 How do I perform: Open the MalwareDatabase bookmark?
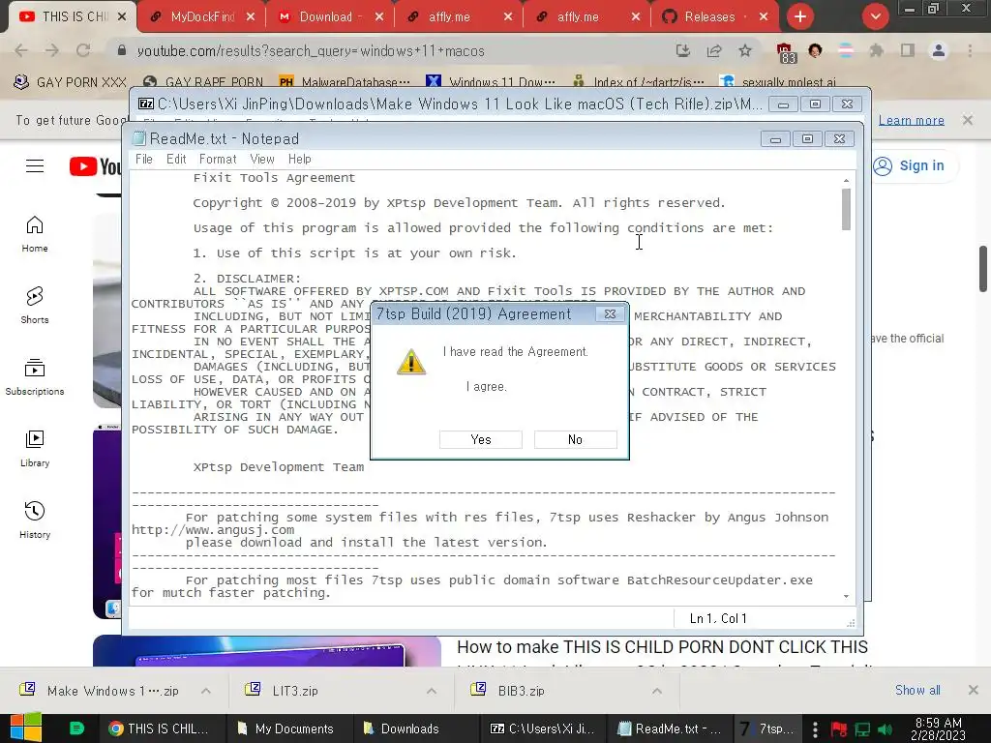point(345,82)
